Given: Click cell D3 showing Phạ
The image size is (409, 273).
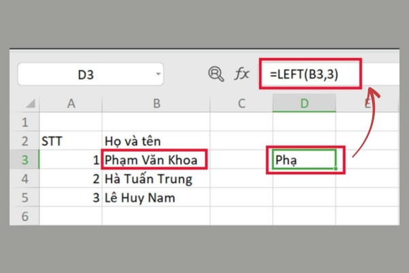Looking at the screenshot, I should pyautogui.click(x=304, y=160).
